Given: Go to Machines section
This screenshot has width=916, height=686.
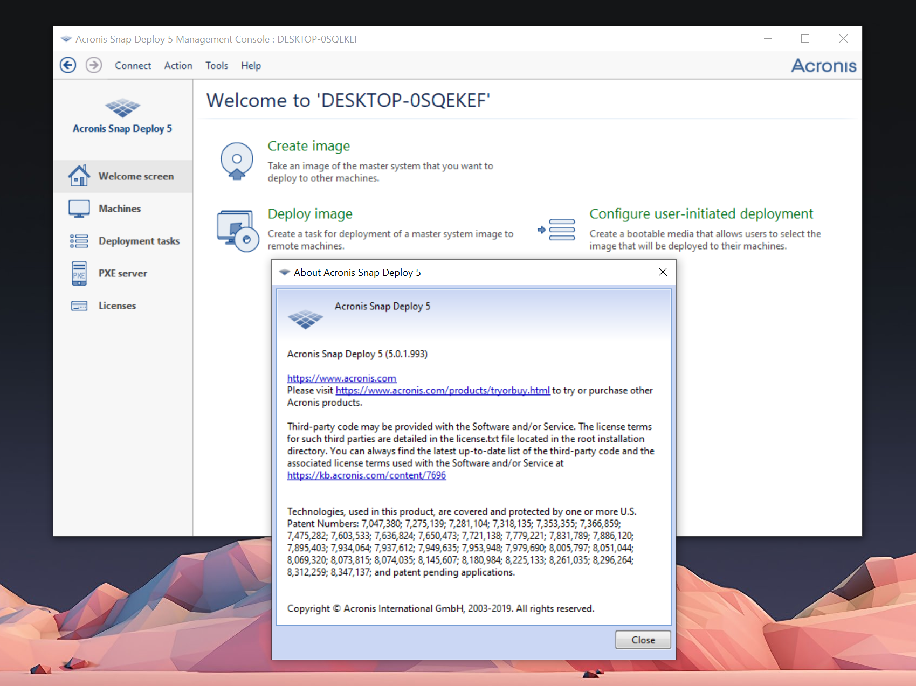Looking at the screenshot, I should (x=123, y=209).
